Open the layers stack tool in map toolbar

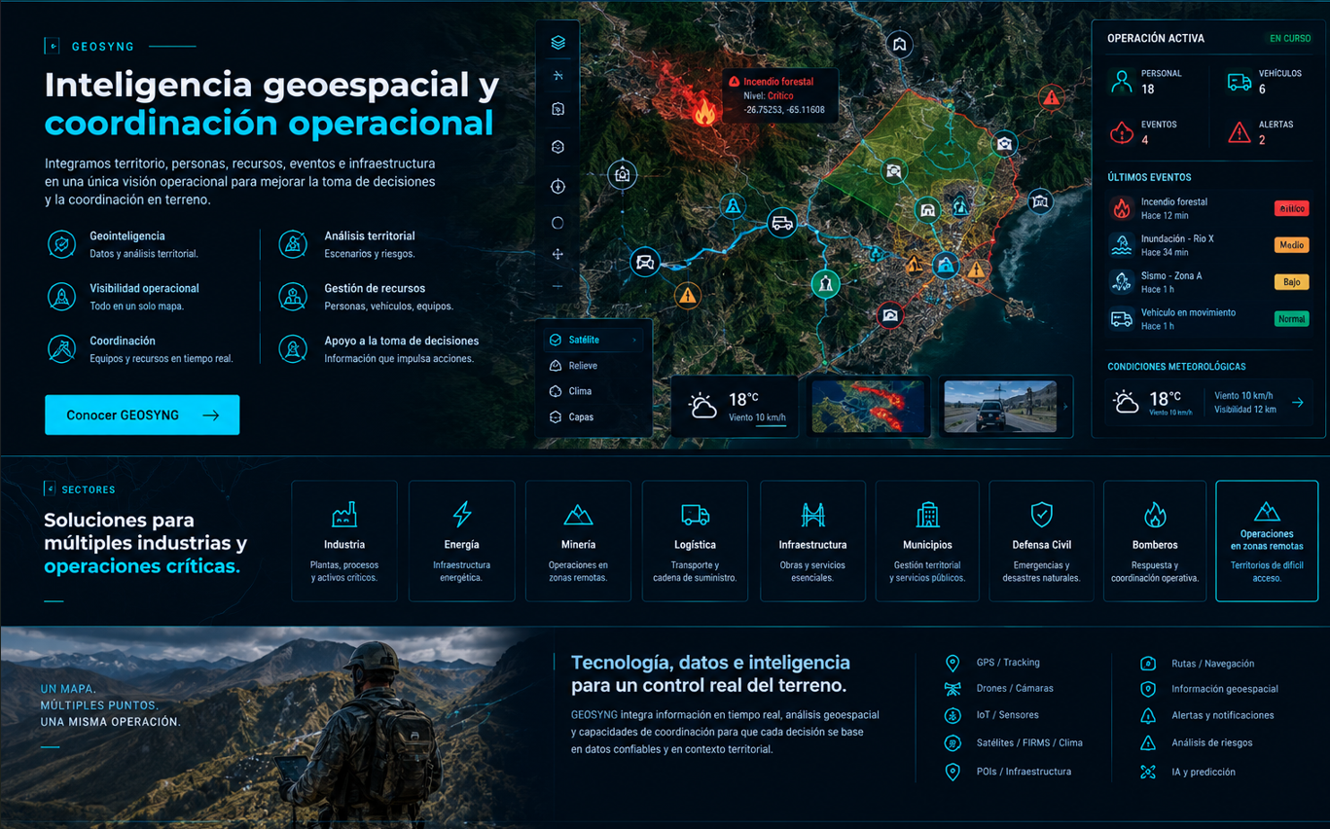[x=557, y=43]
